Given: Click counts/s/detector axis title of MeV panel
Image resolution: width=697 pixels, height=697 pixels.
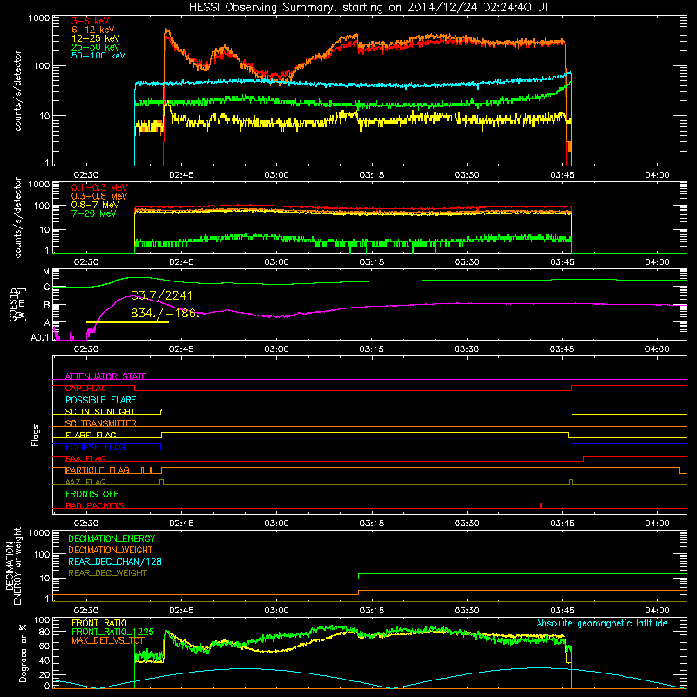Looking at the screenshot, I should click(x=17, y=217).
